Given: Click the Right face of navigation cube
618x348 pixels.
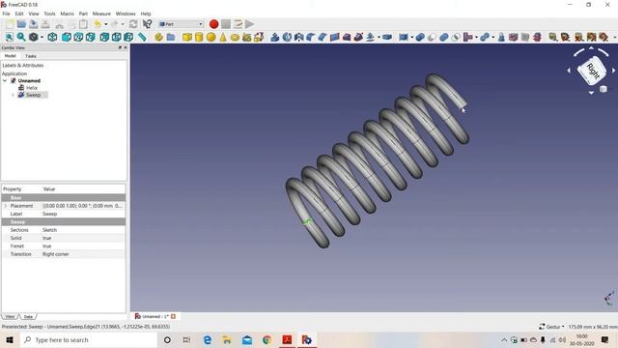Looking at the screenshot, I should (591, 71).
